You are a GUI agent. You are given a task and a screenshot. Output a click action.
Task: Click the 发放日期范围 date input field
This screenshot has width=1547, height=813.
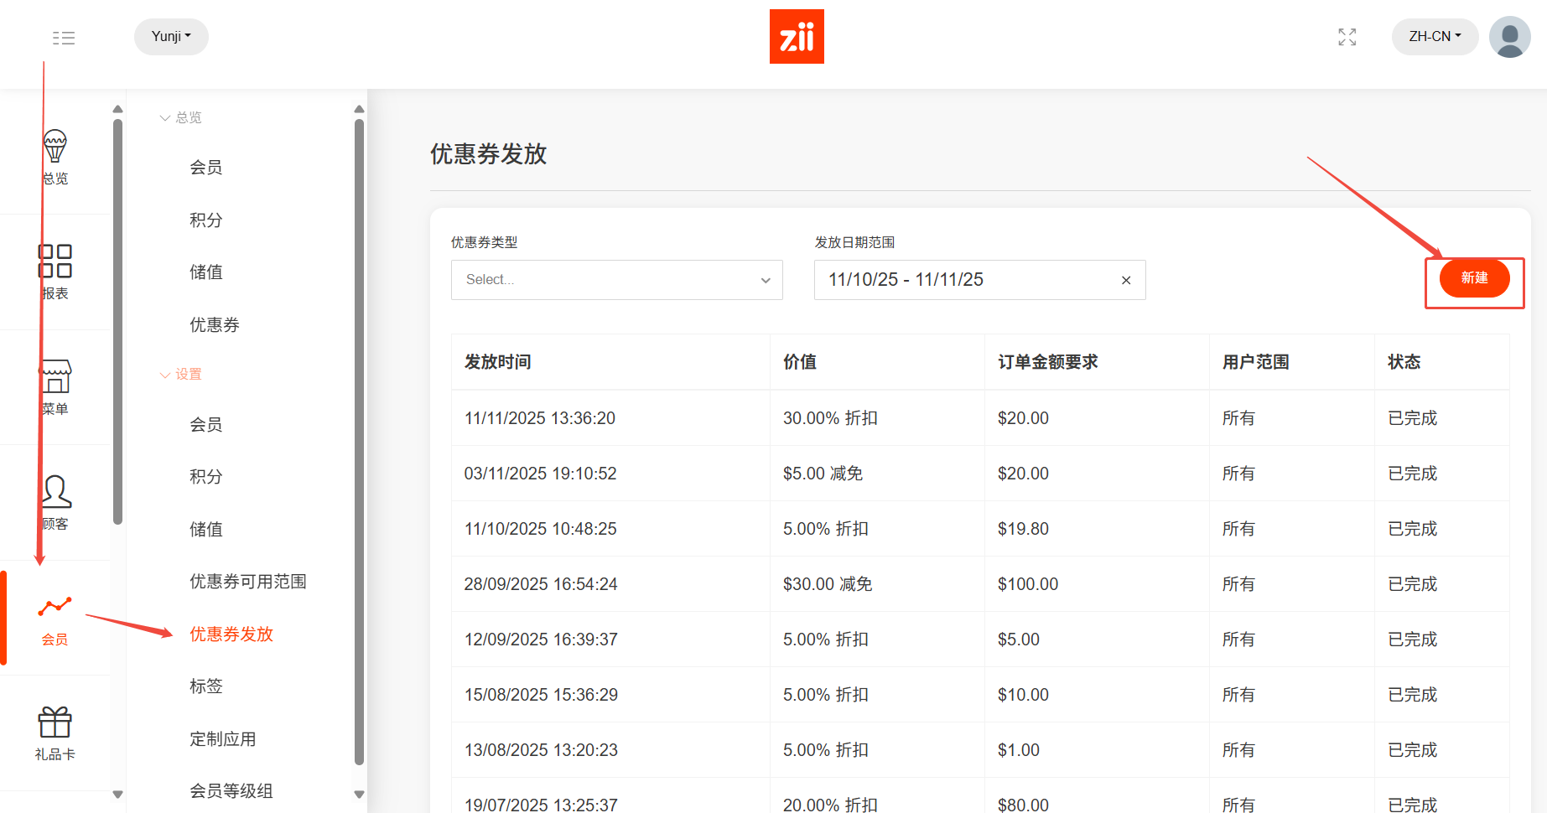(x=964, y=280)
